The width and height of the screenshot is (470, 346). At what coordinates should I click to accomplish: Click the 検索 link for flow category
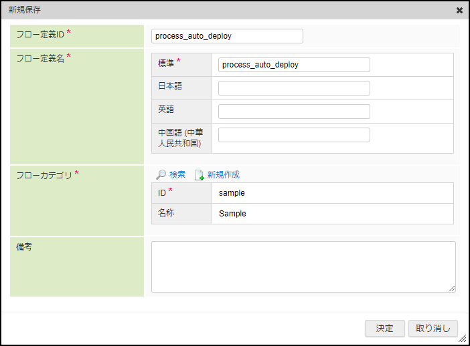(x=177, y=175)
